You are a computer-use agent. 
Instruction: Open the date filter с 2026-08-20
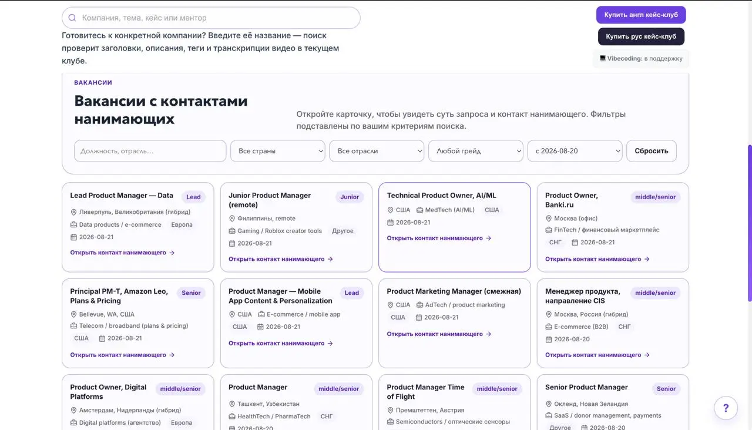point(575,151)
